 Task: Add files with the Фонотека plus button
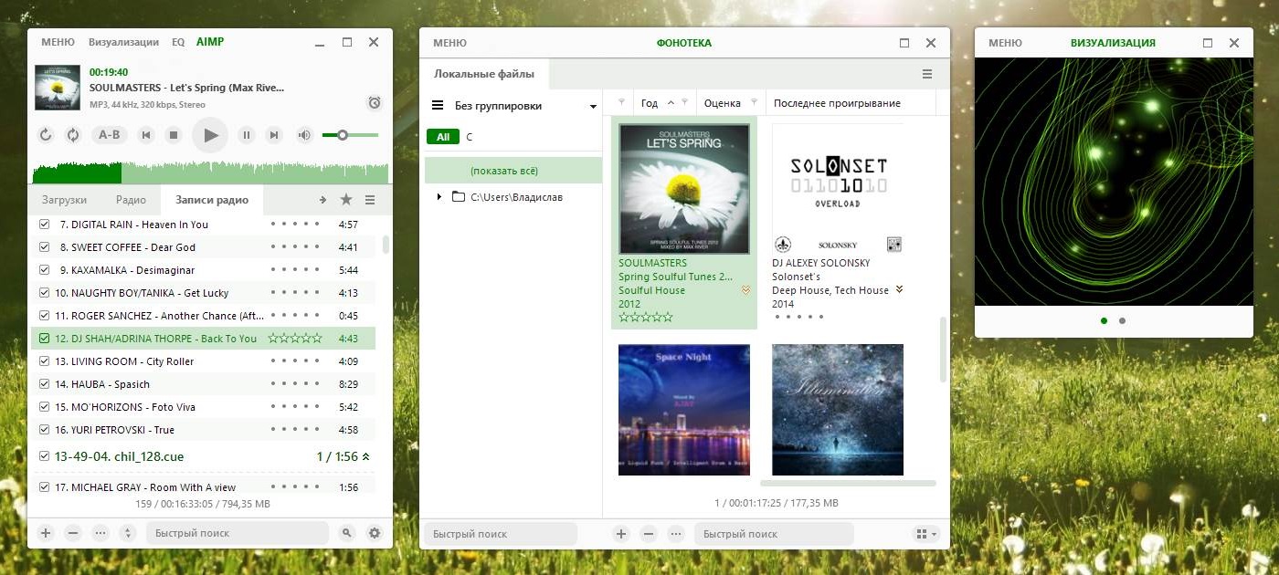pyautogui.click(x=621, y=534)
